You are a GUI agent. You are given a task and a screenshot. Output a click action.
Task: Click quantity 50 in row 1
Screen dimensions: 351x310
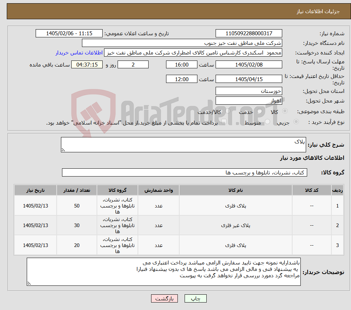pos(77,206)
